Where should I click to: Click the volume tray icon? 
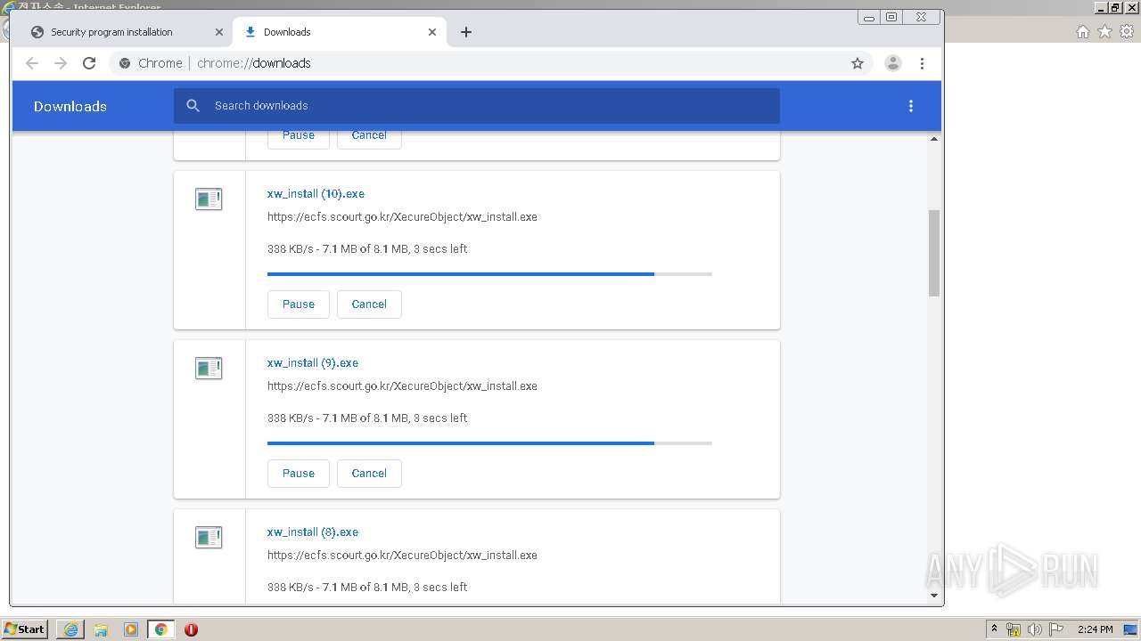coord(1035,629)
